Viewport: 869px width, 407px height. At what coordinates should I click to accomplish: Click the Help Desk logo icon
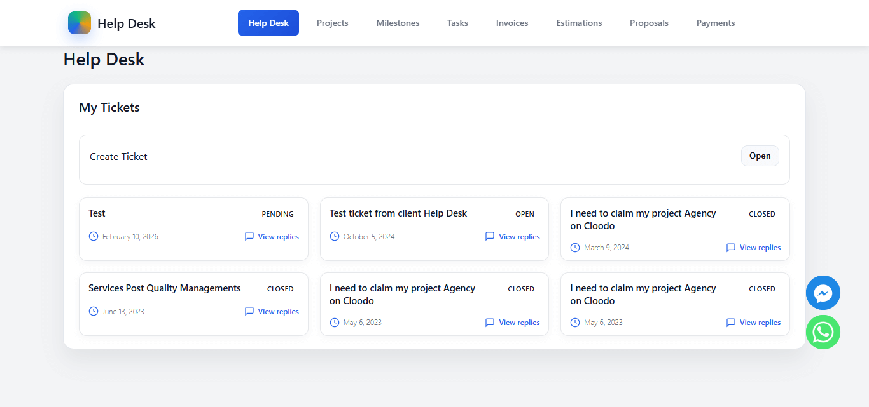(x=80, y=23)
